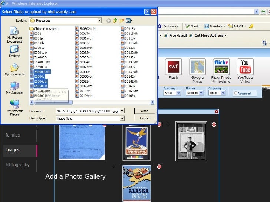Select the ALASKA poster thumbnail

click(x=137, y=182)
